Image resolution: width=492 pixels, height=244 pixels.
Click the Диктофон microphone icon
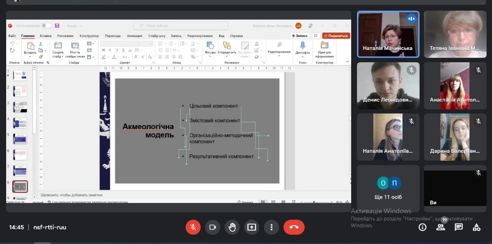303,46
